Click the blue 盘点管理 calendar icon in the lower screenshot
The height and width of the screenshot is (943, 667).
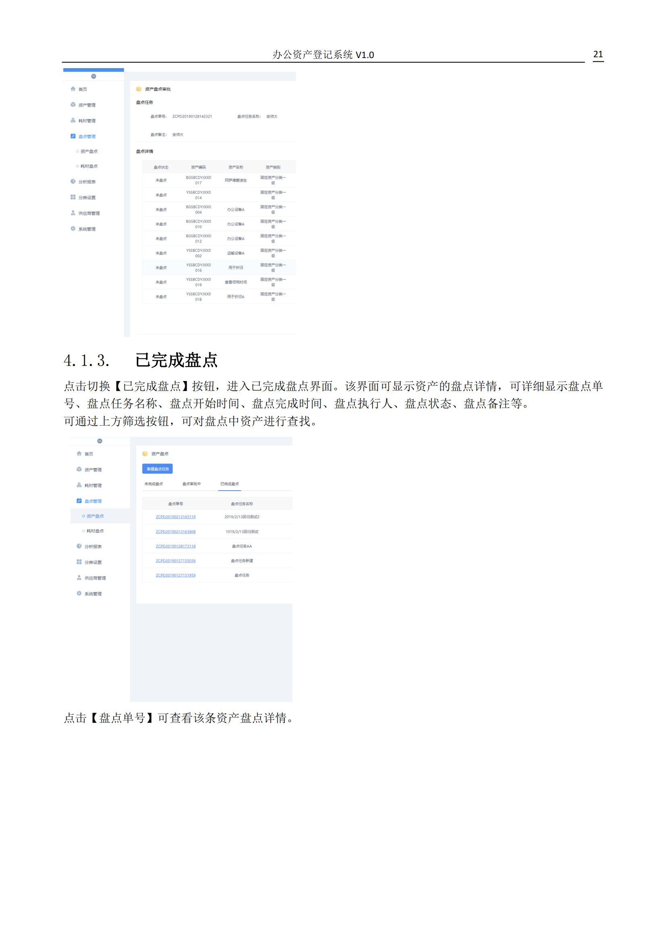click(79, 501)
